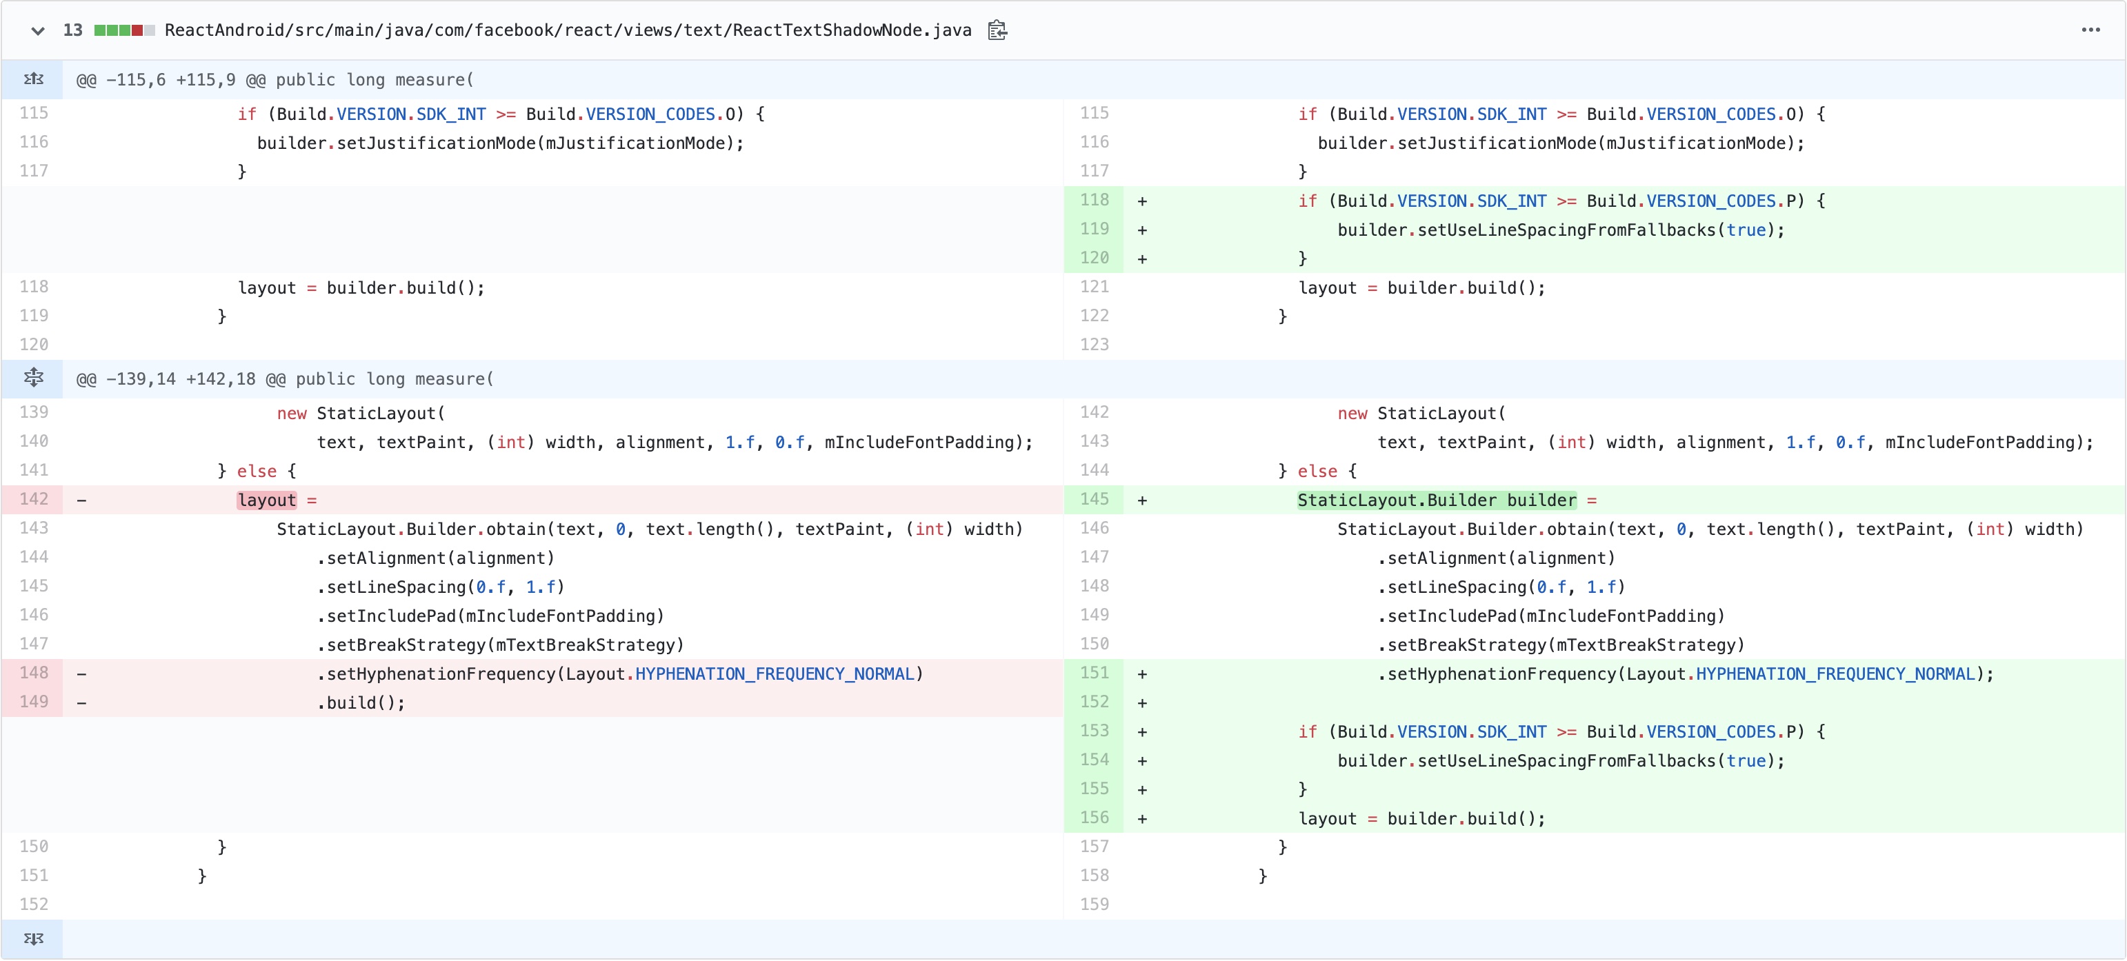Select deleted line number 142 on left
The image size is (2127, 961).
pyautogui.click(x=33, y=498)
